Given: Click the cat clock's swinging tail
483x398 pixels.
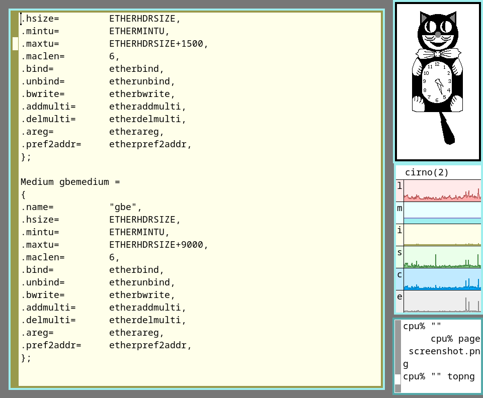Looking at the screenshot, I should coord(446,128).
